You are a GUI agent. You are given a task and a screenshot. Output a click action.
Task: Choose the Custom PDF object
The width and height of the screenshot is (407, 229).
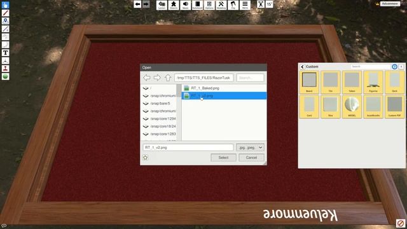(394, 107)
